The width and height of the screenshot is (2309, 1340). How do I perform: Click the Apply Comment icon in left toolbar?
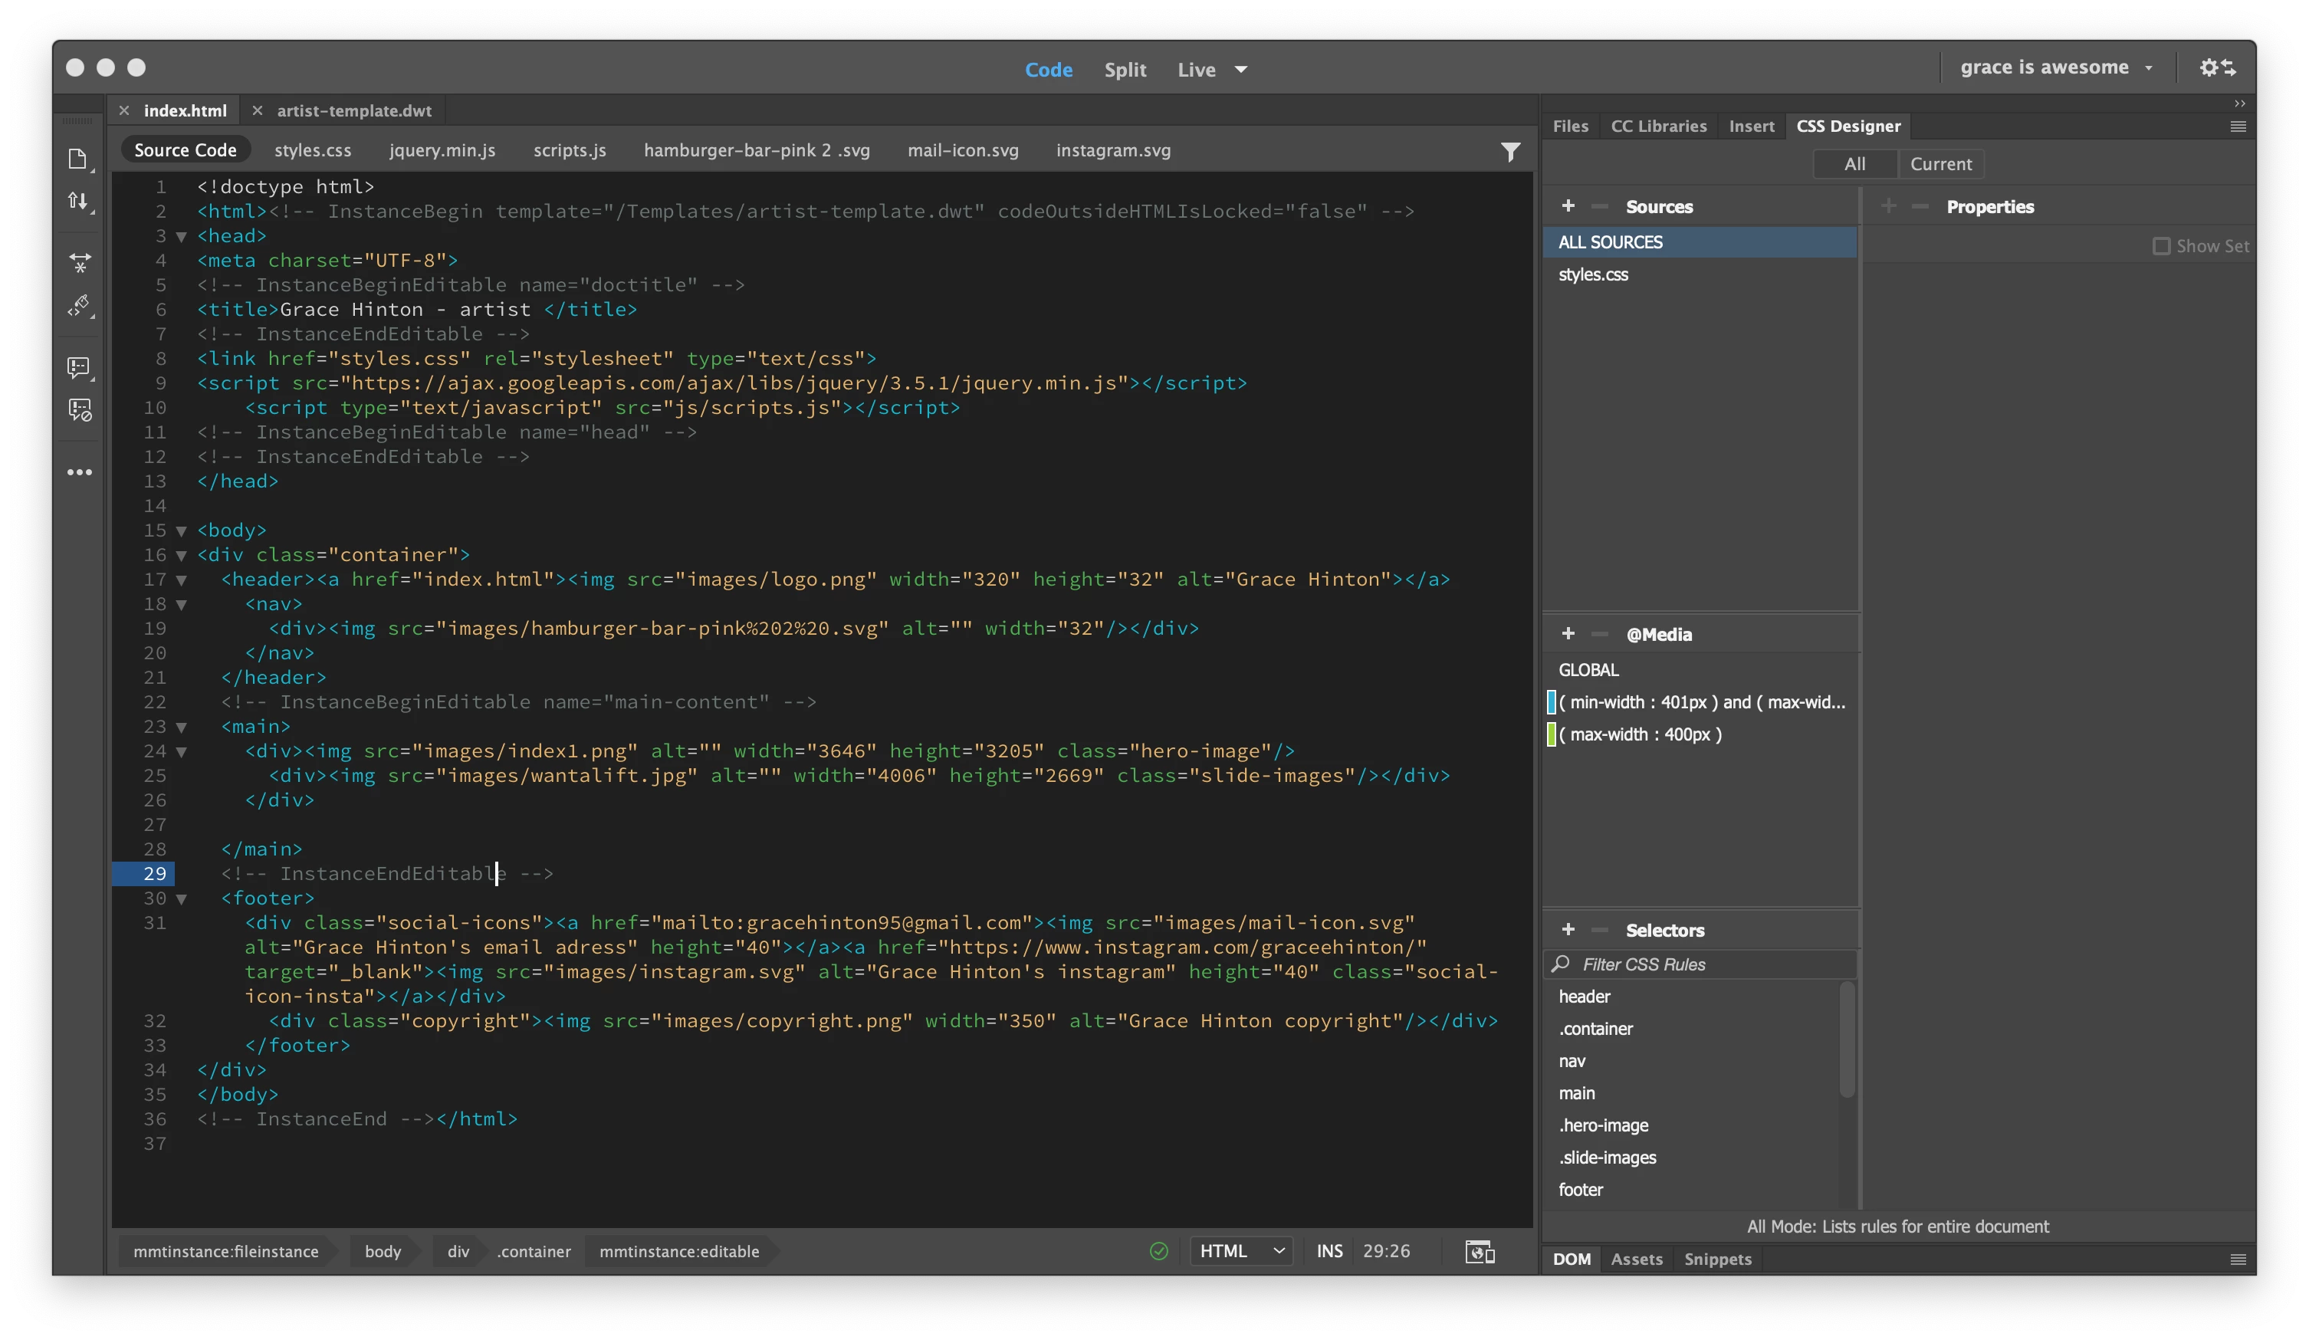(x=79, y=367)
